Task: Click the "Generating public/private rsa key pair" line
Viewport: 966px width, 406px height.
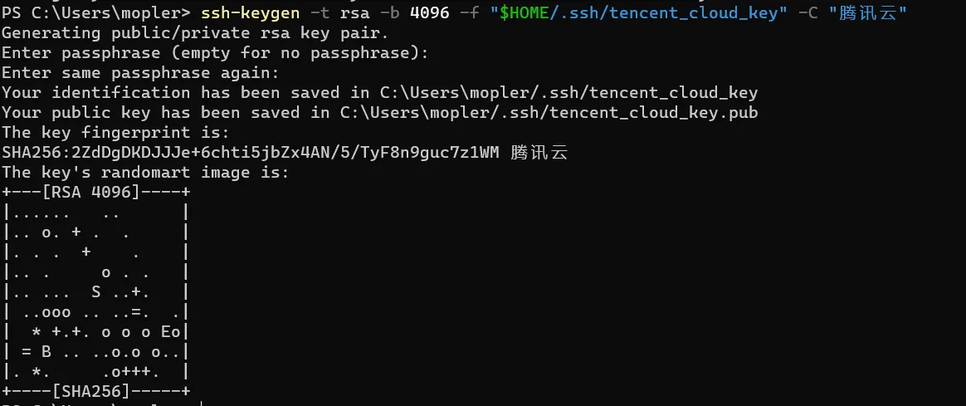Action: click(x=195, y=33)
